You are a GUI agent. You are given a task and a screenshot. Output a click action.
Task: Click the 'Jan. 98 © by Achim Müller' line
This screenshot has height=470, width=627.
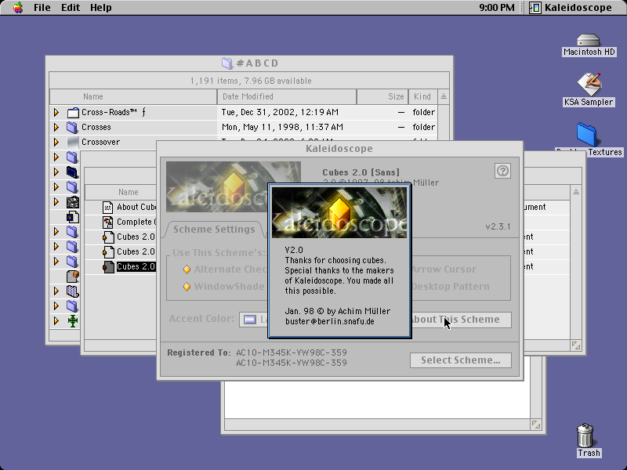(x=338, y=311)
